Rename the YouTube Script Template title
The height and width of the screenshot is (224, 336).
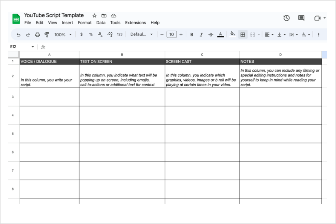coord(54,16)
